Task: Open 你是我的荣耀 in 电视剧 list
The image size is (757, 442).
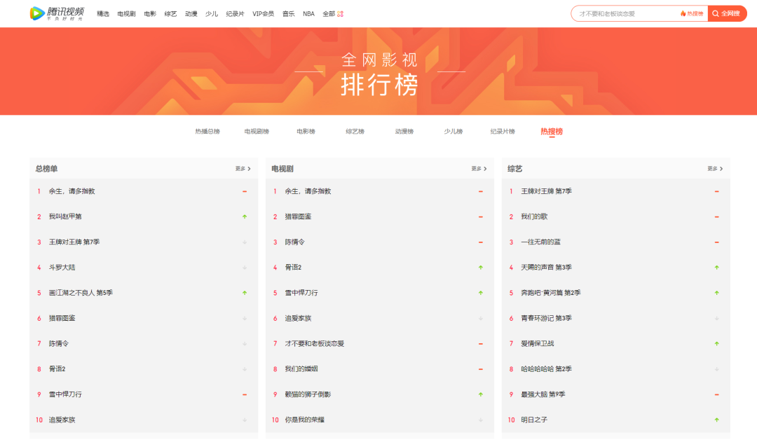Action: pos(305,420)
